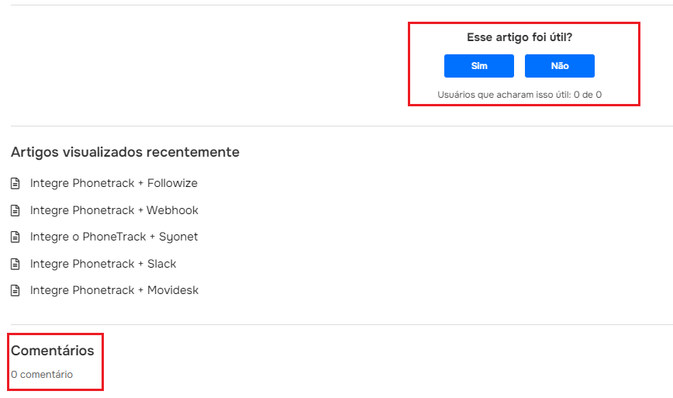Click document icon beside Integre Phonetrack + Webhook
This screenshot has height=398, width=673.
15,210
